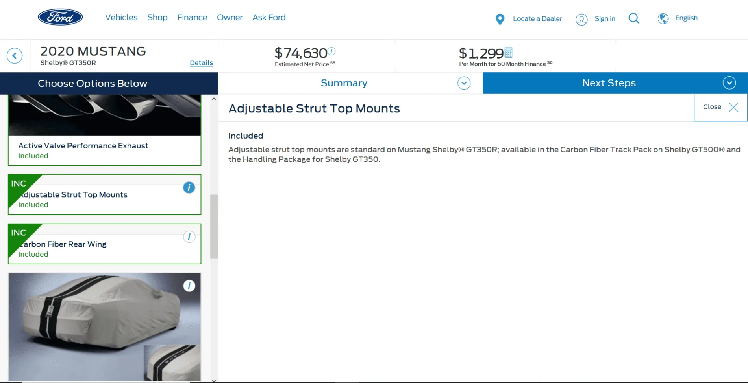This screenshot has height=383, width=748.
Task: Select the Next Steps tab
Action: pos(609,83)
